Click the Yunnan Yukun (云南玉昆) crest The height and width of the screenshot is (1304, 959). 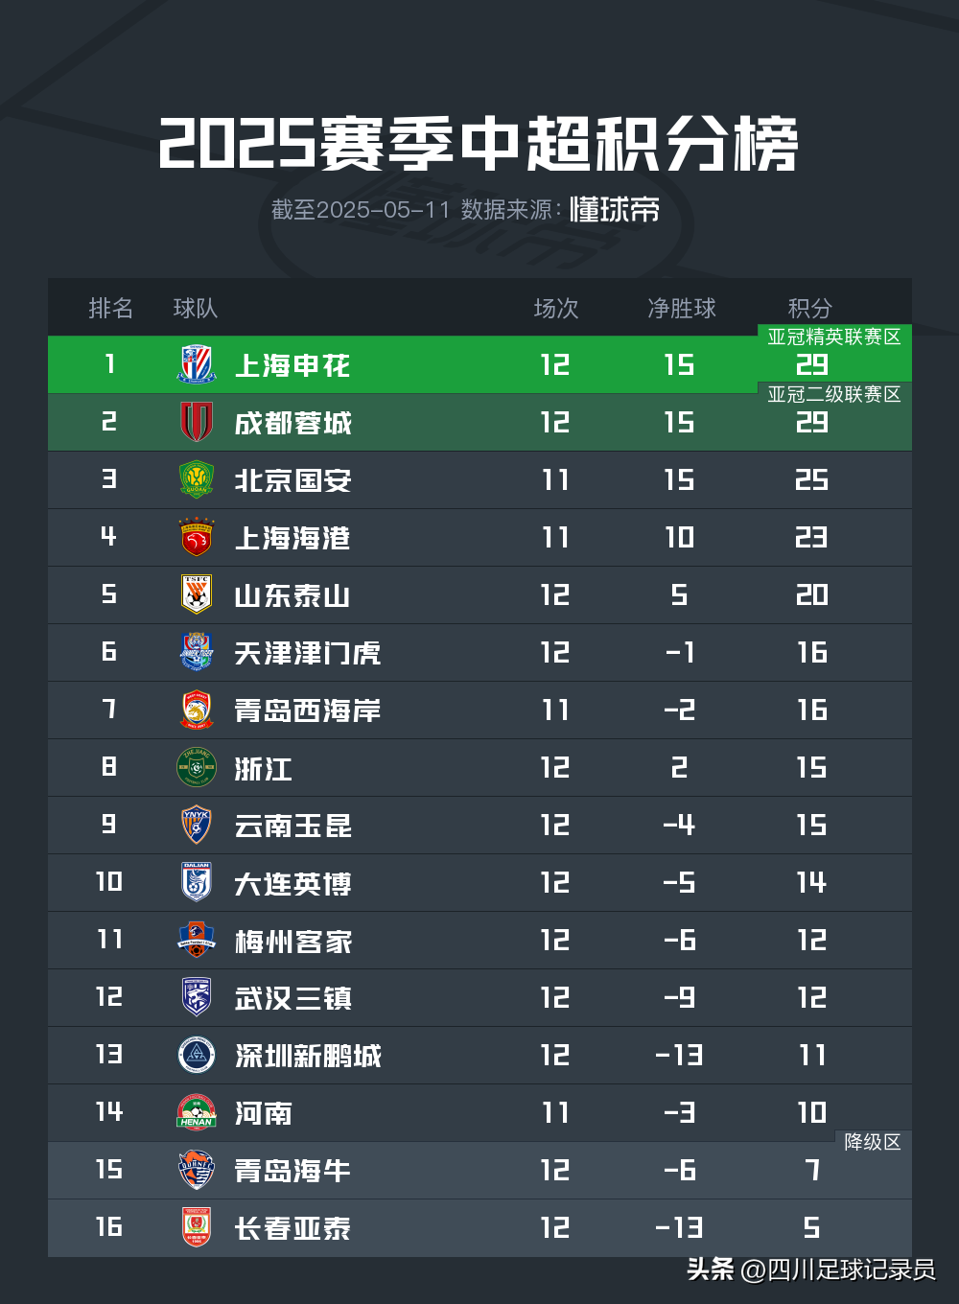[197, 825]
